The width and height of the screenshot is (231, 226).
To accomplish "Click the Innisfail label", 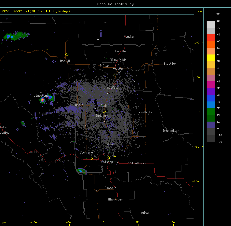I will coord(111,88).
